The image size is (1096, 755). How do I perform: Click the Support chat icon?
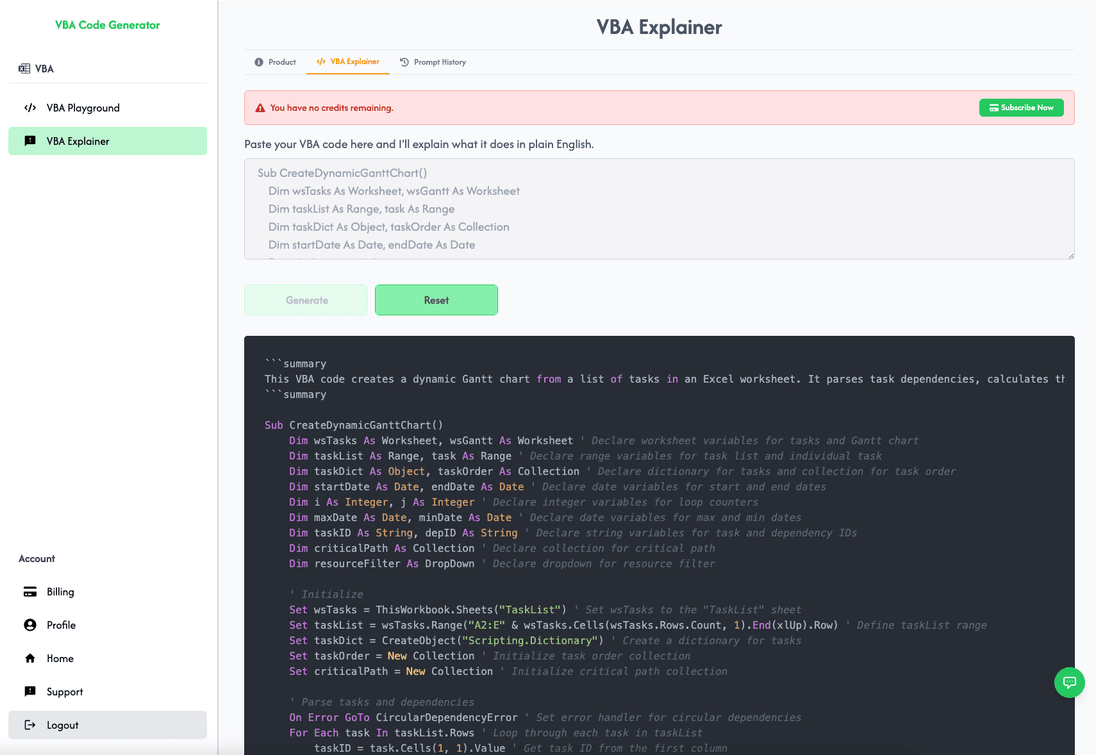30,692
